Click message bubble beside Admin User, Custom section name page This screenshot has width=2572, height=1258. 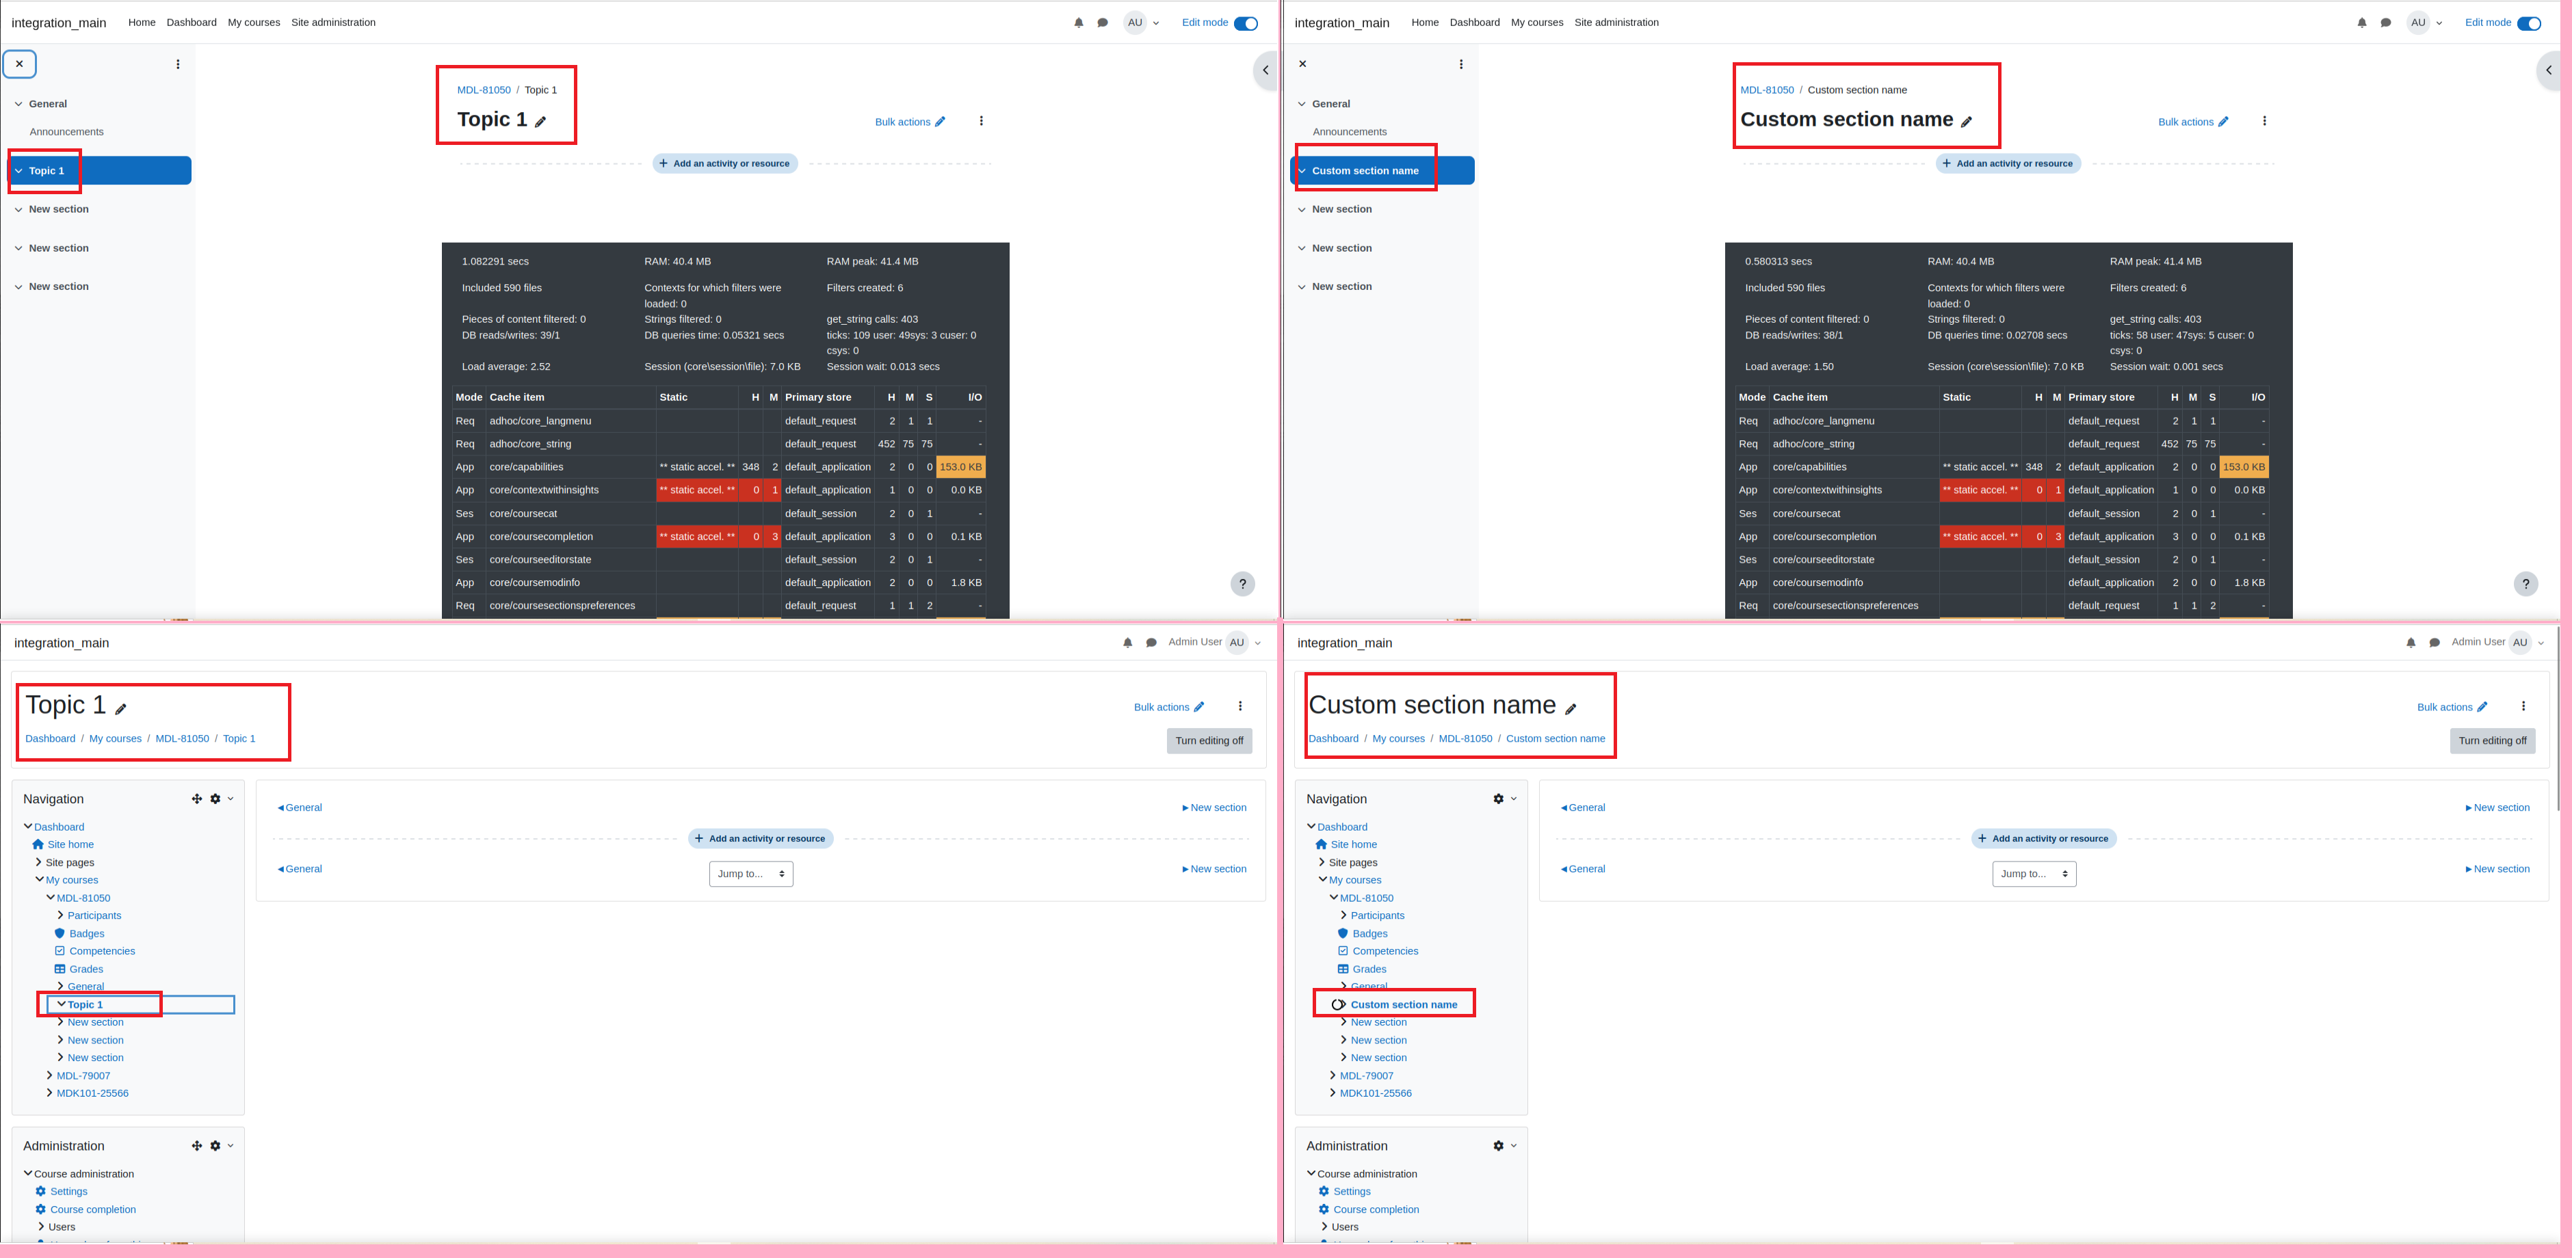pos(2435,643)
